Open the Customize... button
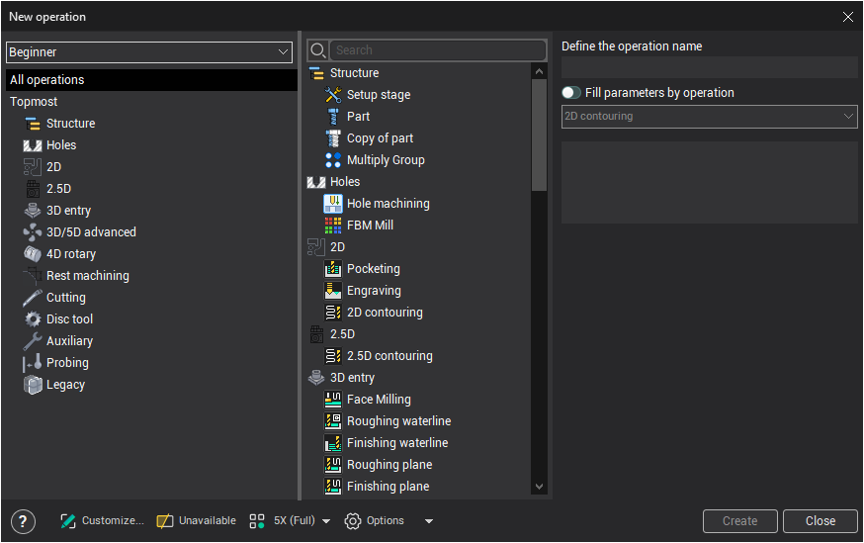The image size is (864, 543). pos(102,521)
